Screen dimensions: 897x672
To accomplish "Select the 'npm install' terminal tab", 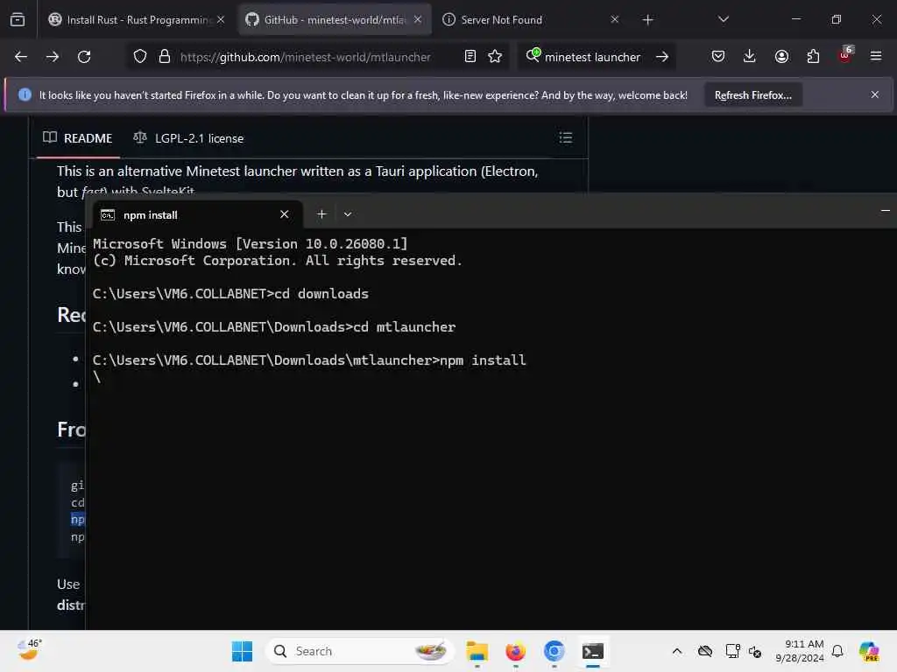I will [x=196, y=215].
